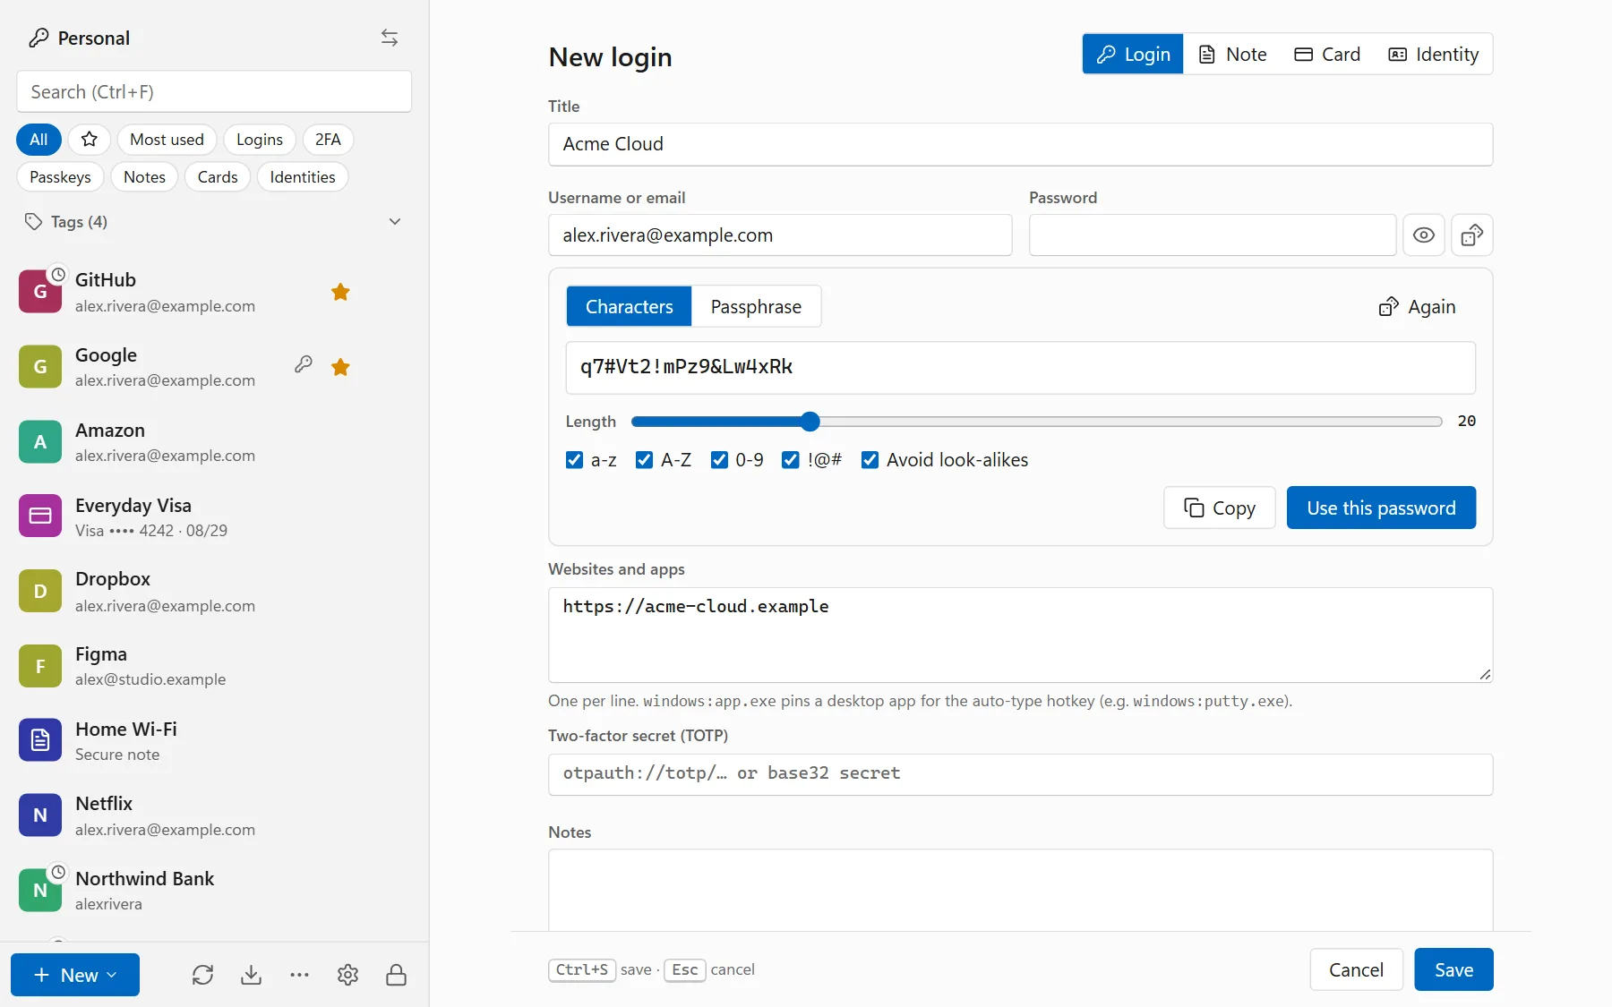1612x1007 pixels.
Task: Uncheck the a-z lowercase checkbox
Action: pos(575,460)
